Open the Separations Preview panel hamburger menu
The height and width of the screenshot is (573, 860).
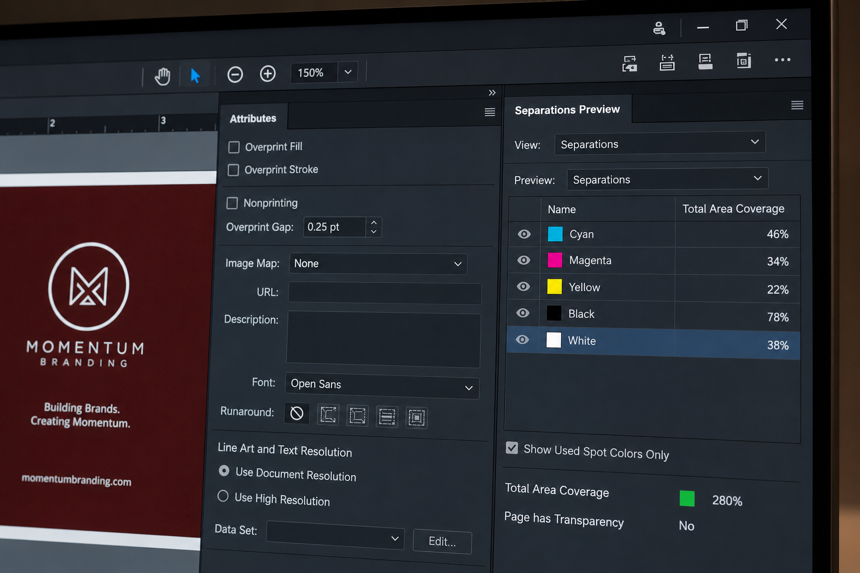click(x=797, y=105)
